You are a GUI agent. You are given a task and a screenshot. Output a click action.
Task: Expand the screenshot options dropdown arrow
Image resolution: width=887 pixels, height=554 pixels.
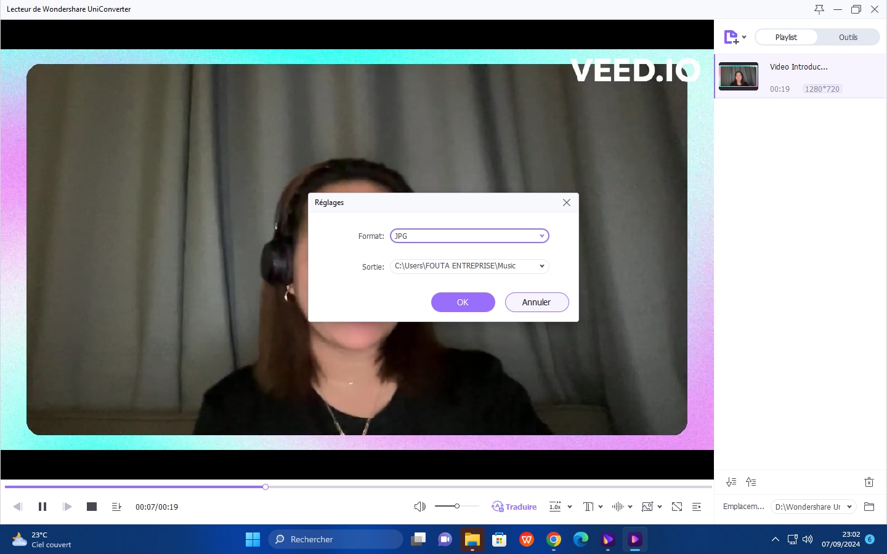coord(660,507)
